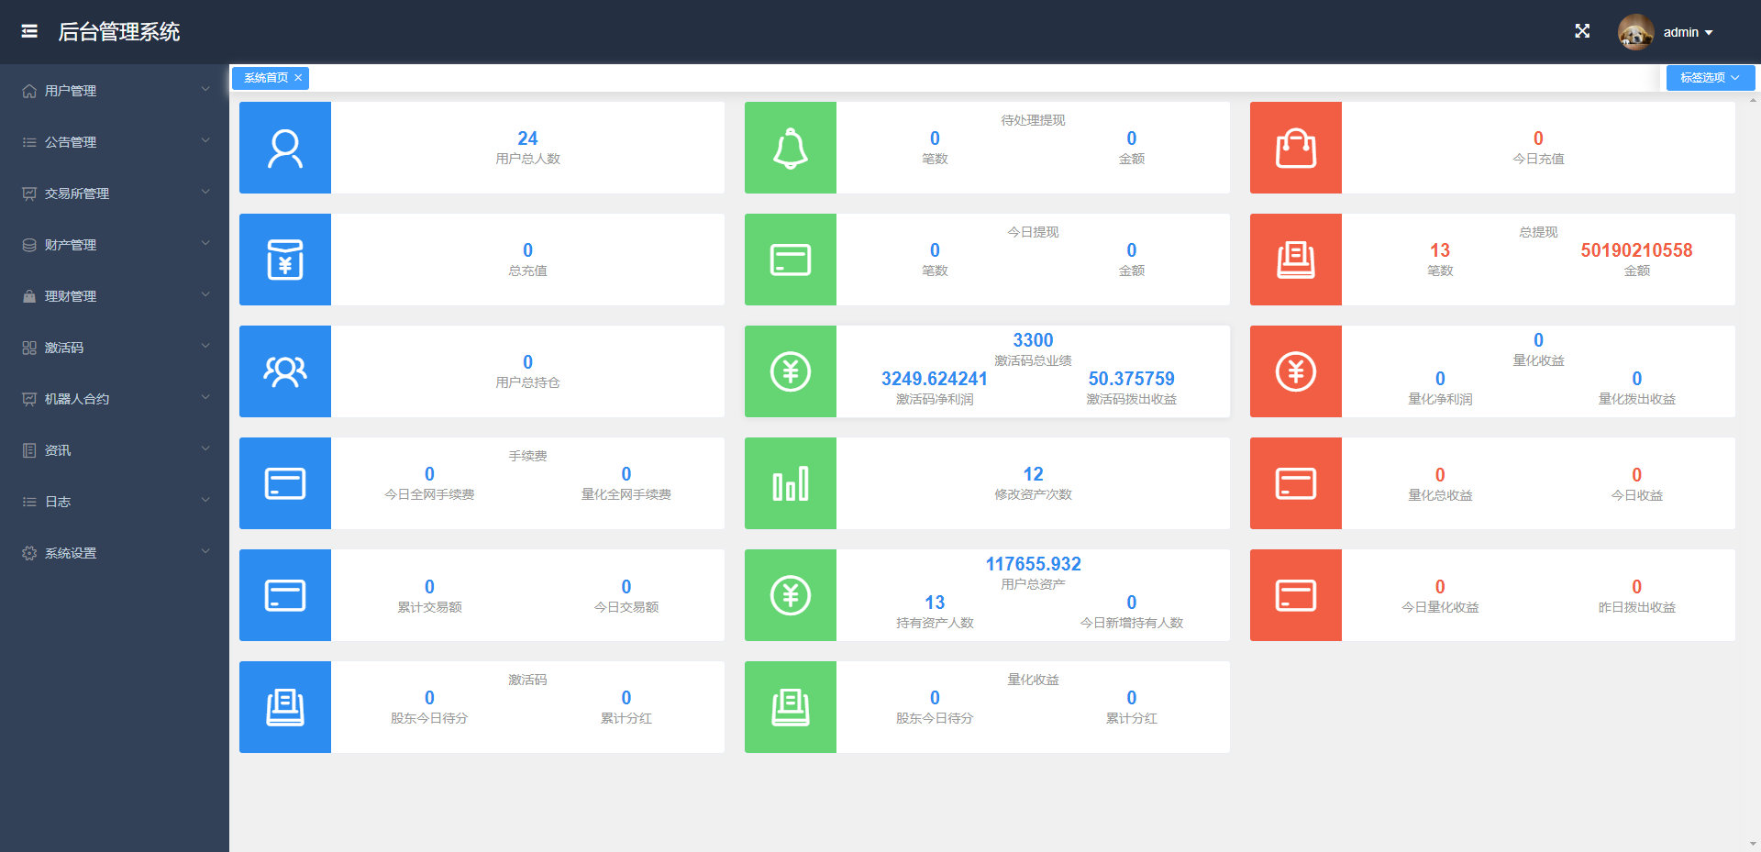Click the blue group users icon tile
The height and width of the screenshot is (852, 1761).
point(285,371)
